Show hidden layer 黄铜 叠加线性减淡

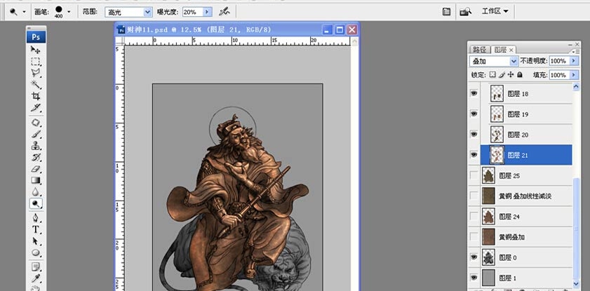click(474, 196)
